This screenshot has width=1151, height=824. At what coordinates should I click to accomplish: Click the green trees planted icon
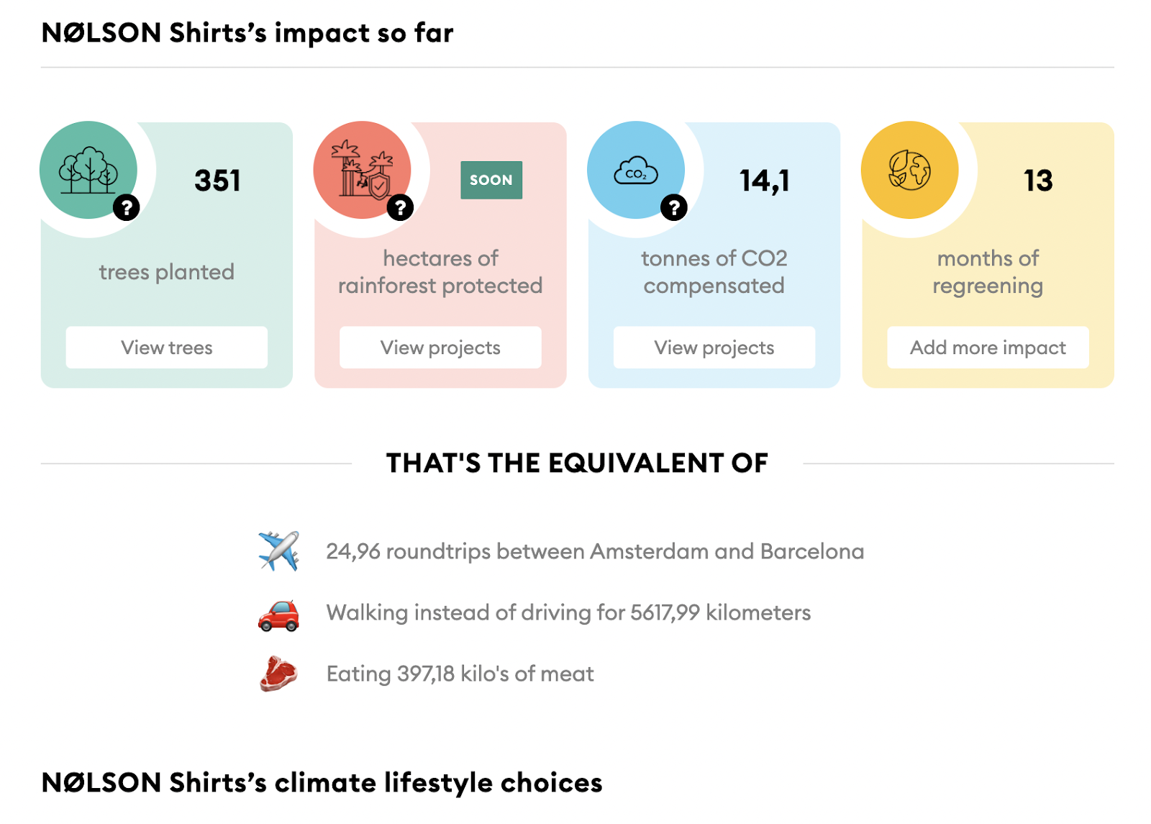click(88, 170)
